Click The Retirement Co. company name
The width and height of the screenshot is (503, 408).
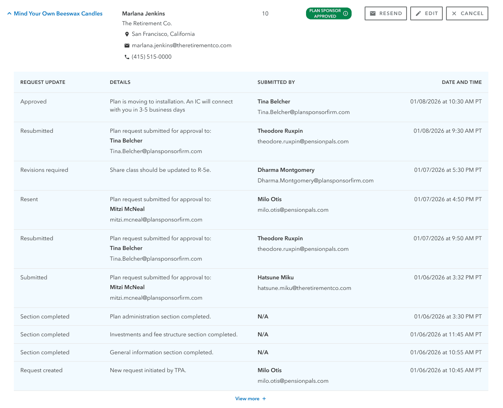pos(147,24)
